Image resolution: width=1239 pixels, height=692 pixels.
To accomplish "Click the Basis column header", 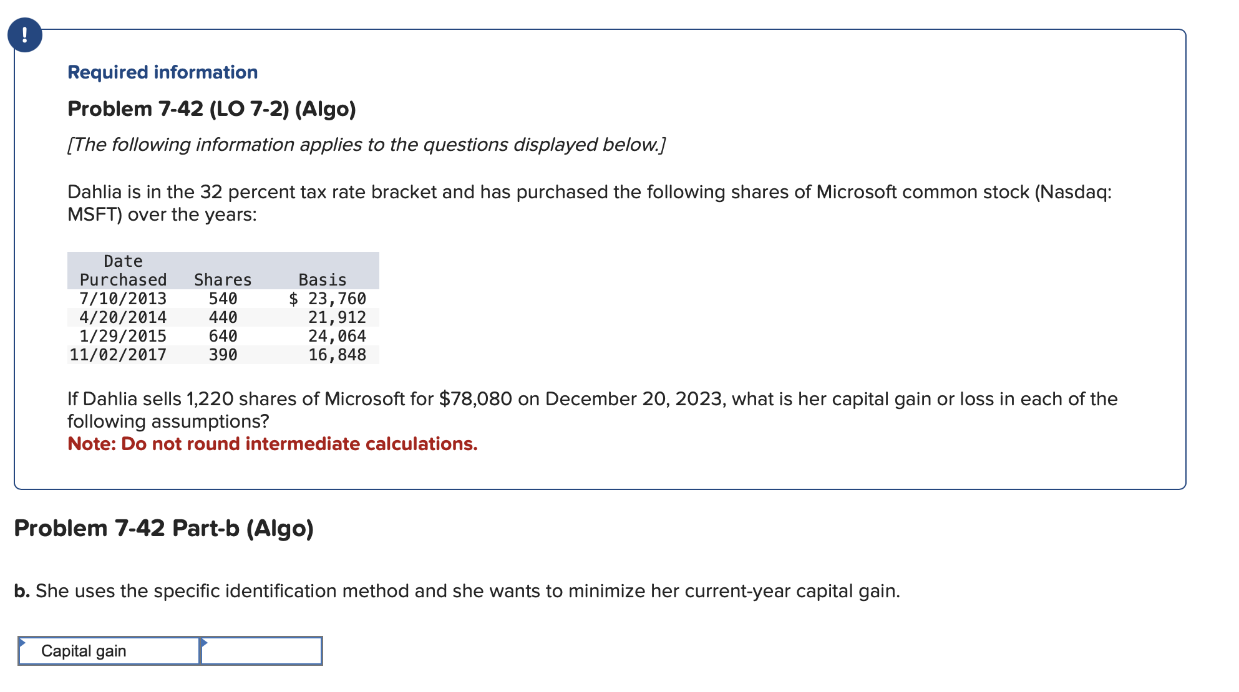I will coord(321,280).
